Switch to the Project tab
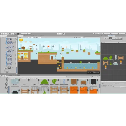 coord(3,76)
